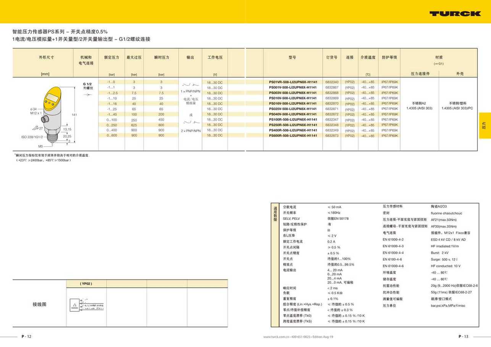The width and height of the screenshot is (491, 347).
Task: Click order number 6832340
Action: (x=332, y=82)
